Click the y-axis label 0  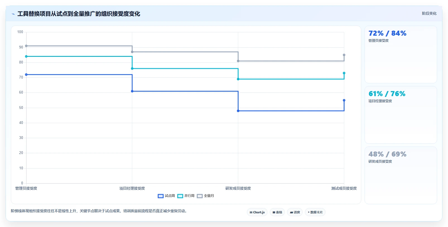pyautogui.click(x=22, y=183)
